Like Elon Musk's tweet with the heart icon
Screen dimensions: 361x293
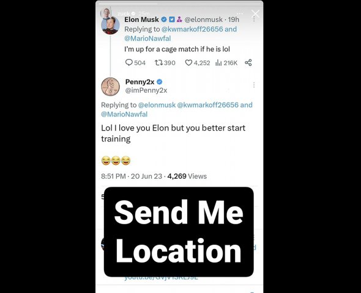[188, 62]
